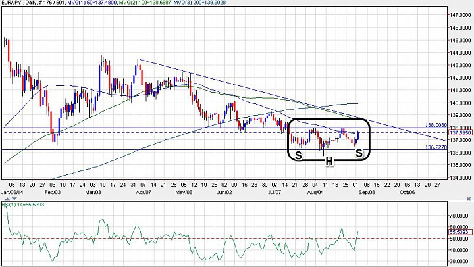Screen dimensions: 474x267
Task: Click the 145.0000 price axis label
Action: (461, 41)
